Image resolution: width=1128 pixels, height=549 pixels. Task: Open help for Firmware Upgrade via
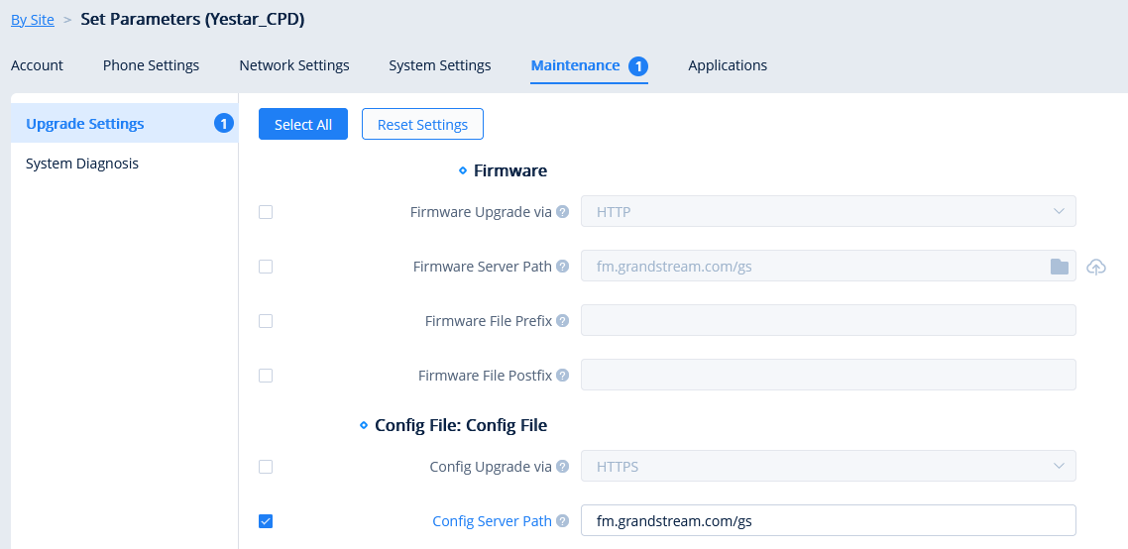tap(563, 212)
